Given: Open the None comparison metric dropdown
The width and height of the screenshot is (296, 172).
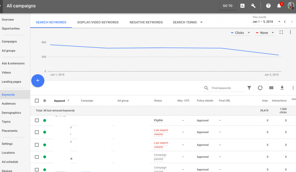Looking at the screenshot, I should pyautogui.click(x=265, y=33).
